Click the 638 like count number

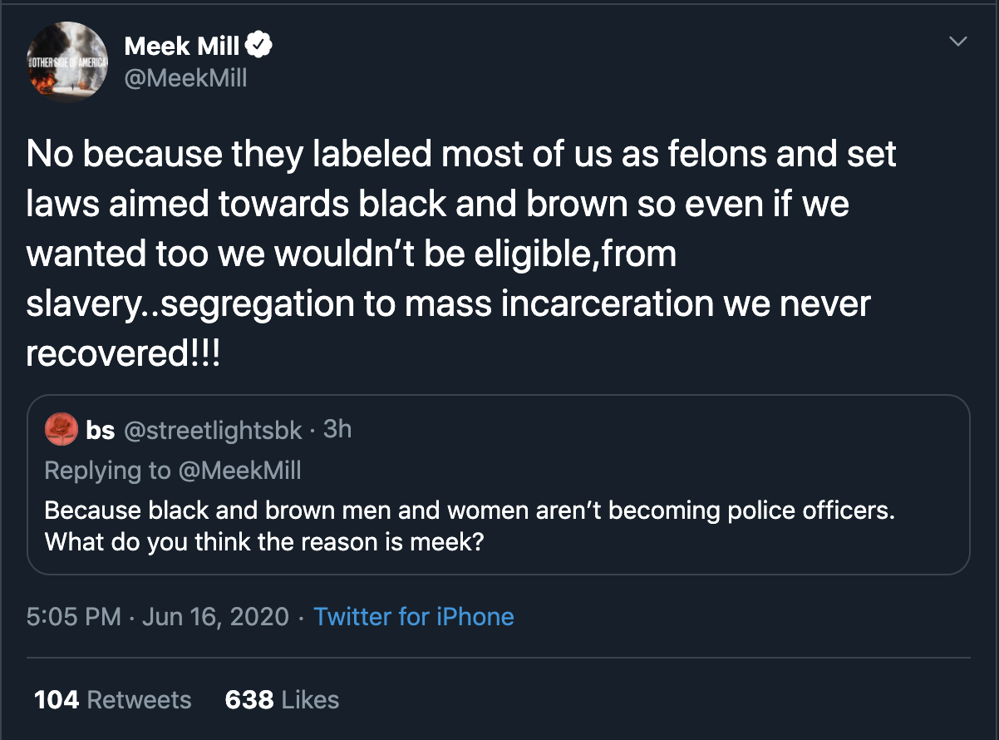(249, 700)
